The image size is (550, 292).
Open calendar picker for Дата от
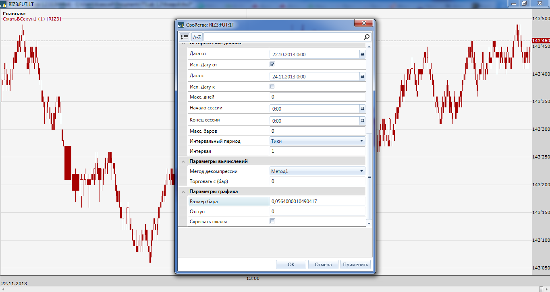[362, 54]
